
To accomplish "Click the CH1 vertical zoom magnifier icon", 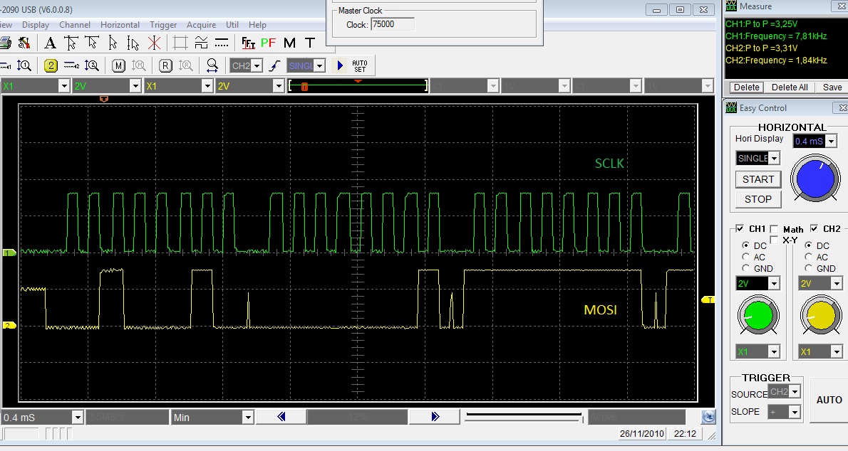I will pos(24,66).
